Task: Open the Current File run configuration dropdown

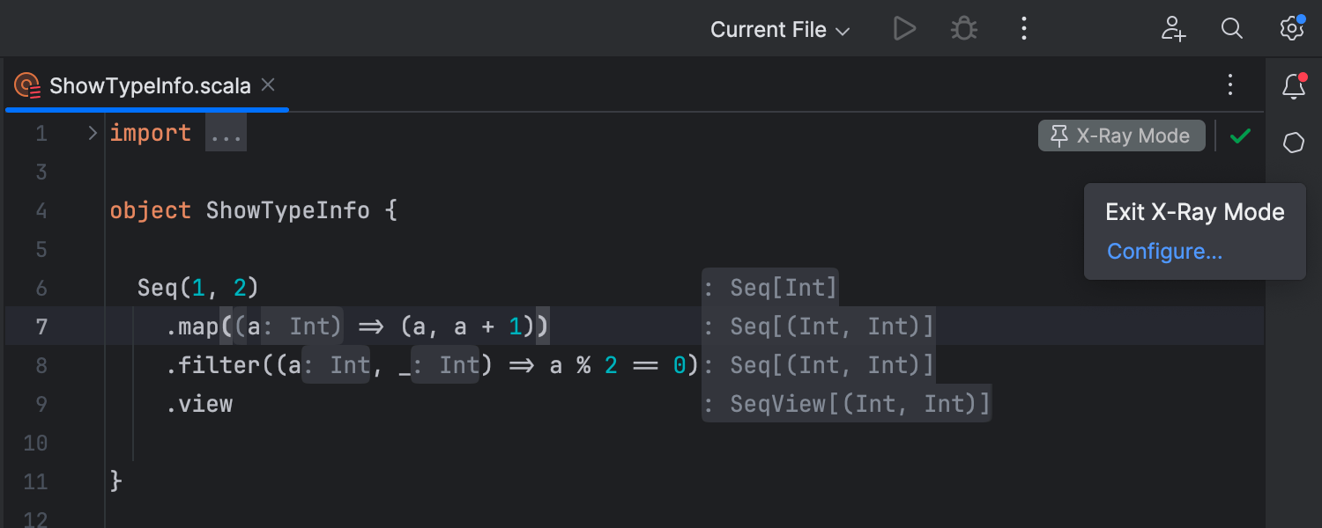Action: coord(780,29)
